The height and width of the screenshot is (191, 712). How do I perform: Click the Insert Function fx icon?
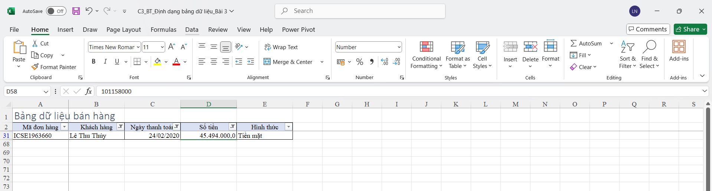(88, 91)
